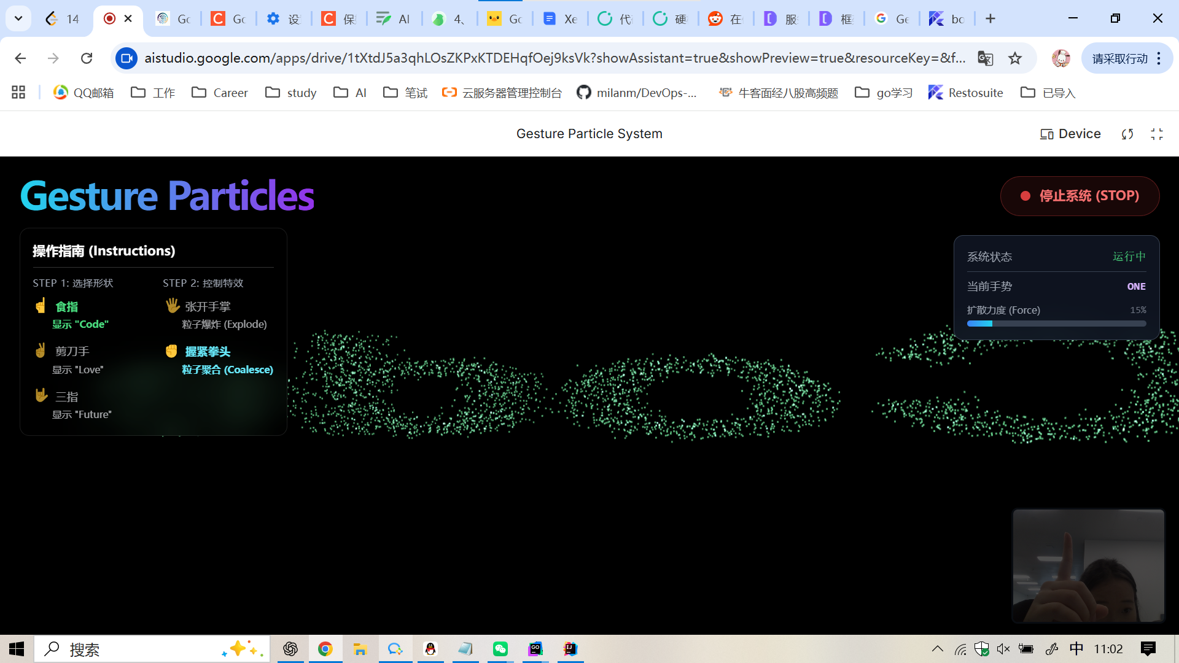Click the reload preview icon beside Device
The image size is (1179, 663).
click(1127, 134)
